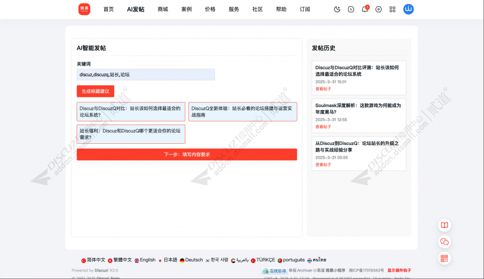The image size is (484, 279).
Task: Open 订阅 in navigation
Action: [305, 9]
